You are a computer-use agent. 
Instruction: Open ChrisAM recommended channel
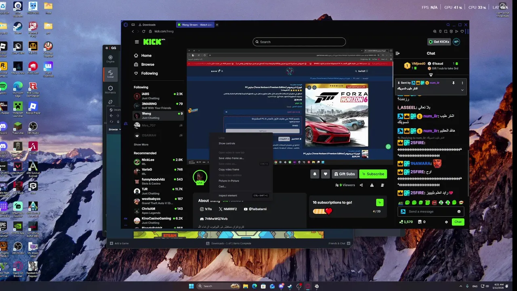159,211
